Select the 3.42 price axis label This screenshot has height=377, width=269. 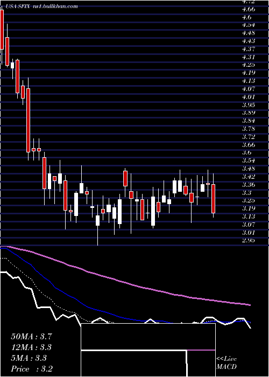248,177
